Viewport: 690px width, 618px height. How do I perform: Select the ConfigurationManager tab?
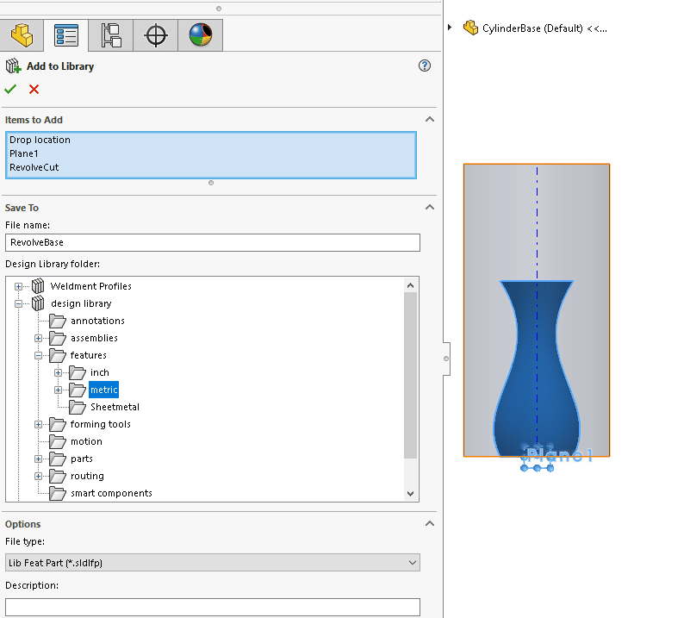tap(111, 34)
